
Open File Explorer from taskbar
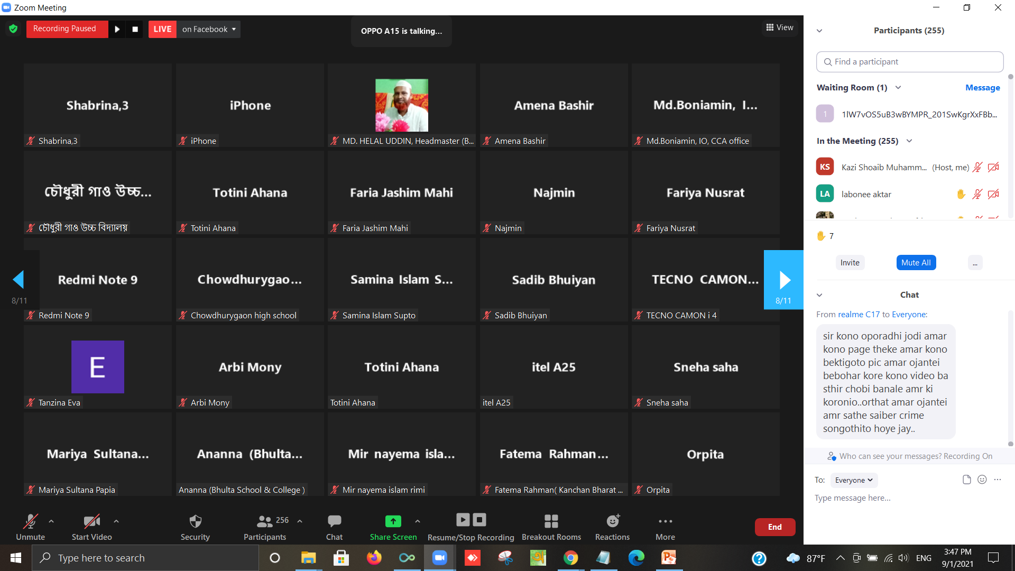(x=308, y=558)
